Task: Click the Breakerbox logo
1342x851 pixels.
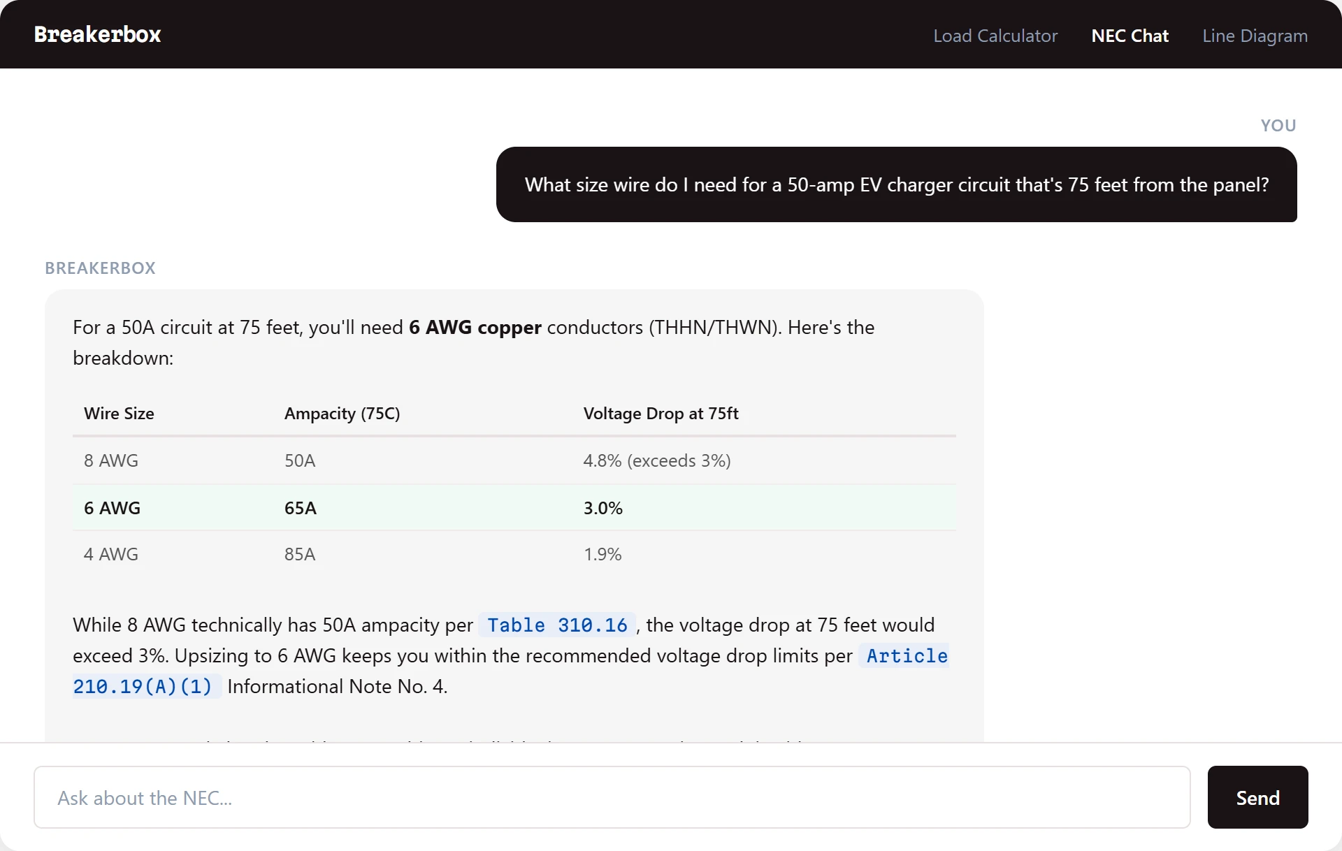Action: [97, 34]
